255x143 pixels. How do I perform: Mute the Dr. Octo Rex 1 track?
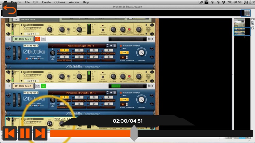click(38, 39)
